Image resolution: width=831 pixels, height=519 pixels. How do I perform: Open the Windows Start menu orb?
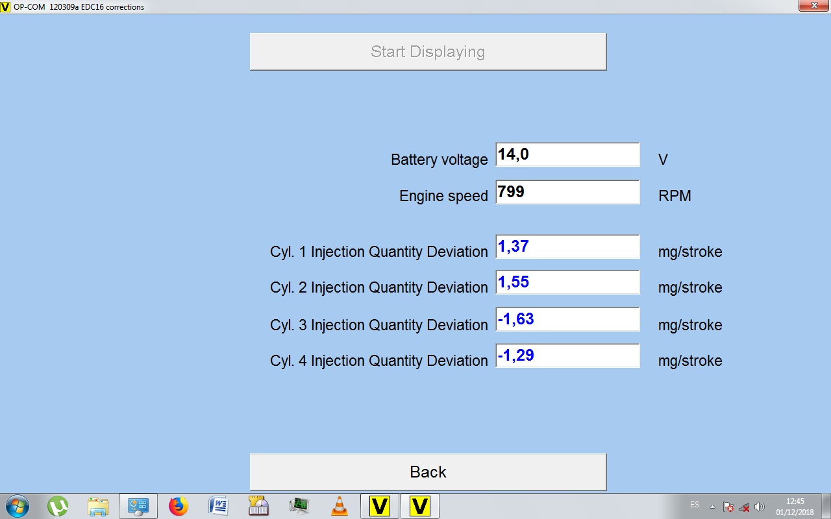click(x=17, y=506)
